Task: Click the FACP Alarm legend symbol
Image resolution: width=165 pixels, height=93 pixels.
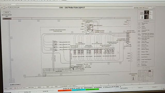Action: coord(139,62)
